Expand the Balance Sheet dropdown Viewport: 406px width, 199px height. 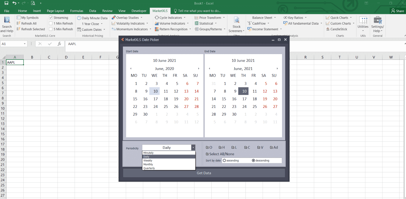tap(275, 18)
